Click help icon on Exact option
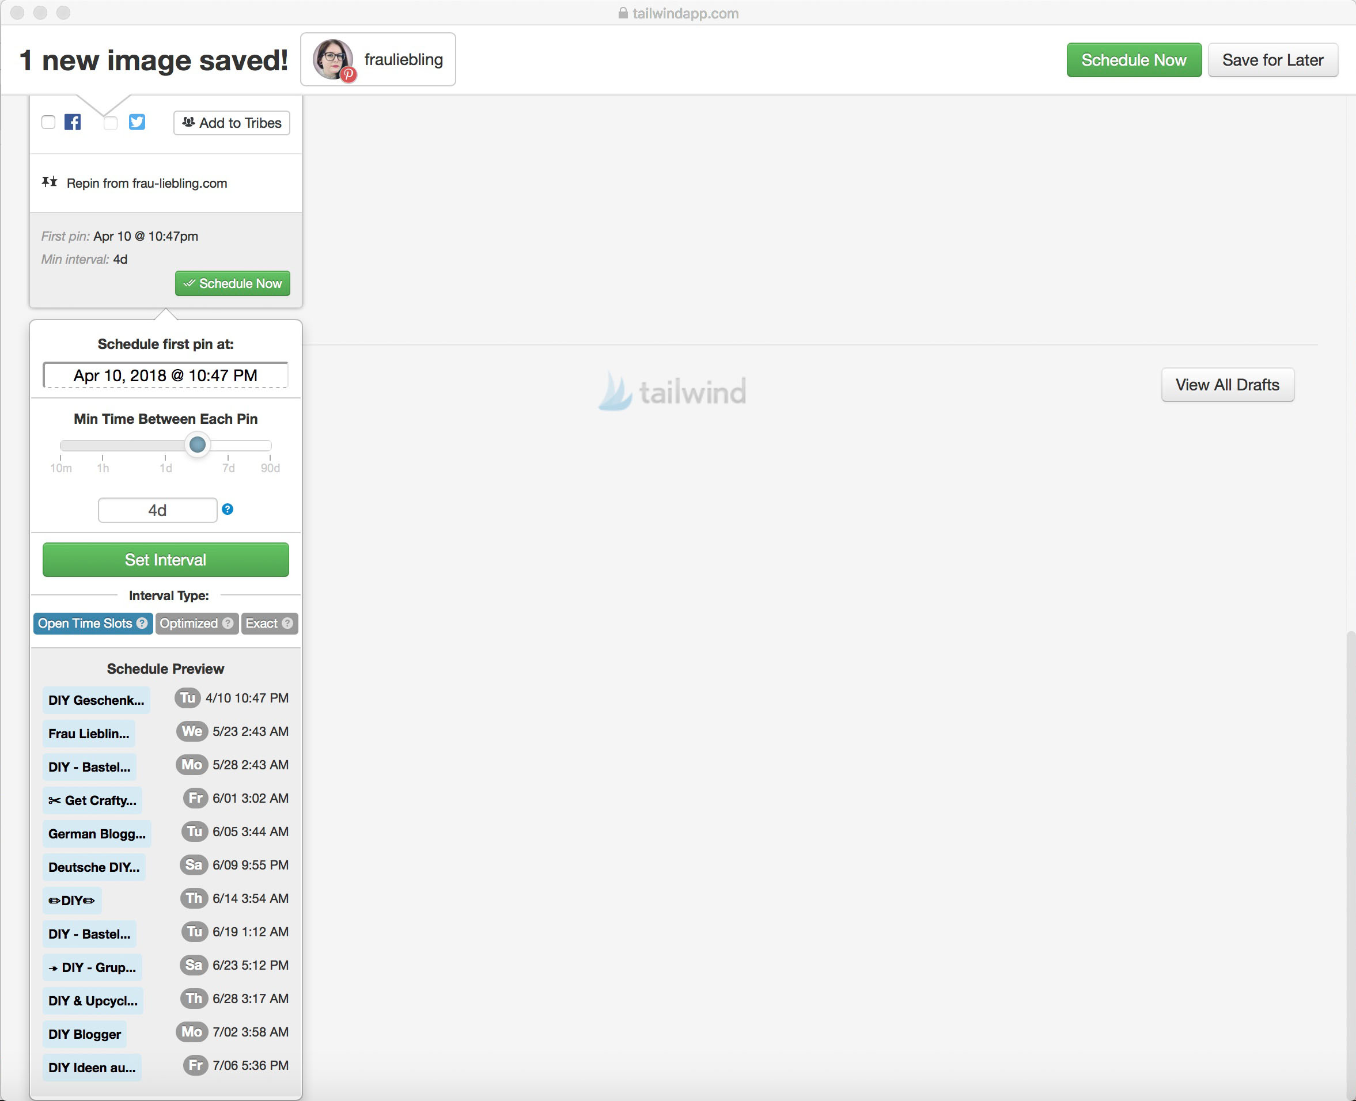This screenshot has width=1356, height=1101. click(x=287, y=623)
